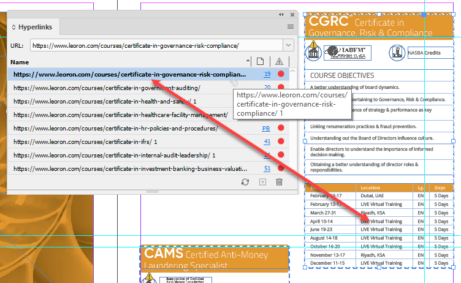
Task: Go to page 19 link
Action: click(x=267, y=74)
